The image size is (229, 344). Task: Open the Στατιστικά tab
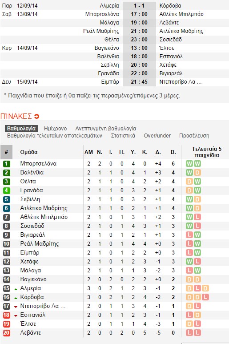(123, 136)
